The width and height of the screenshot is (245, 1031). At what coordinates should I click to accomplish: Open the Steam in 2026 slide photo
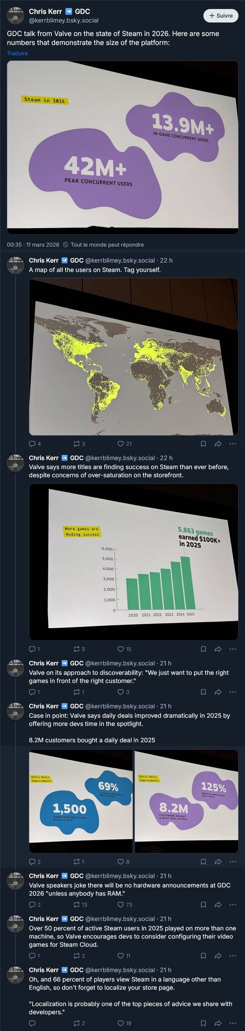pyautogui.click(x=122, y=147)
